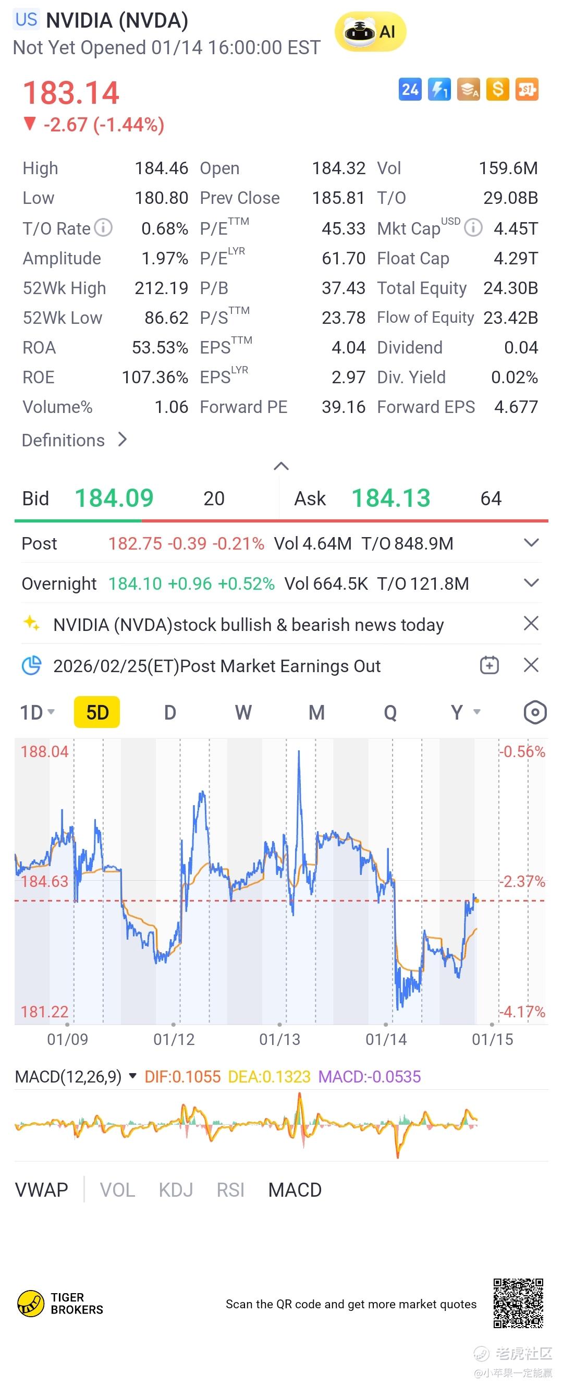The width and height of the screenshot is (563, 1386).
Task: Open the AI assistant robot button
Action: 370,32
